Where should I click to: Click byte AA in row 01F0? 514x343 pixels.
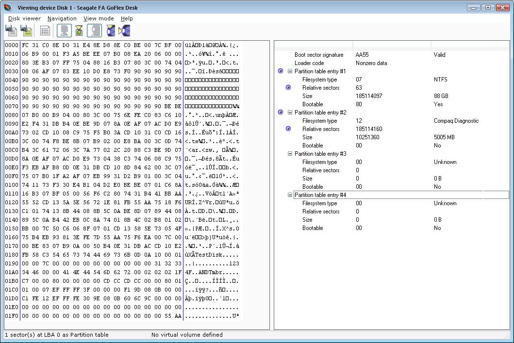tap(178, 316)
